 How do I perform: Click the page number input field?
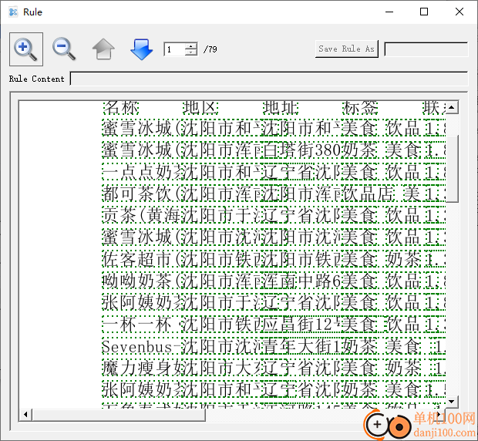pyautogui.click(x=175, y=49)
